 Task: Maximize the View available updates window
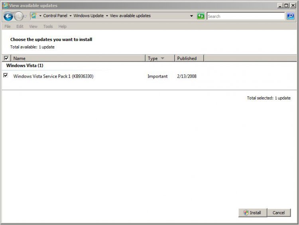click(286, 6)
